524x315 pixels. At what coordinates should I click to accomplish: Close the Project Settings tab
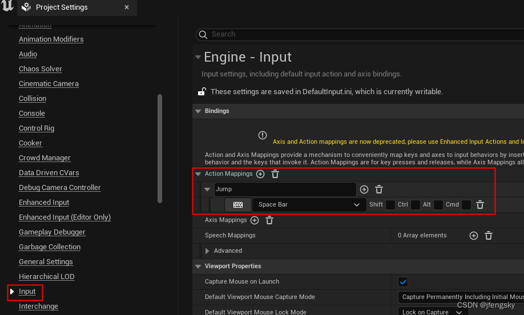click(127, 7)
